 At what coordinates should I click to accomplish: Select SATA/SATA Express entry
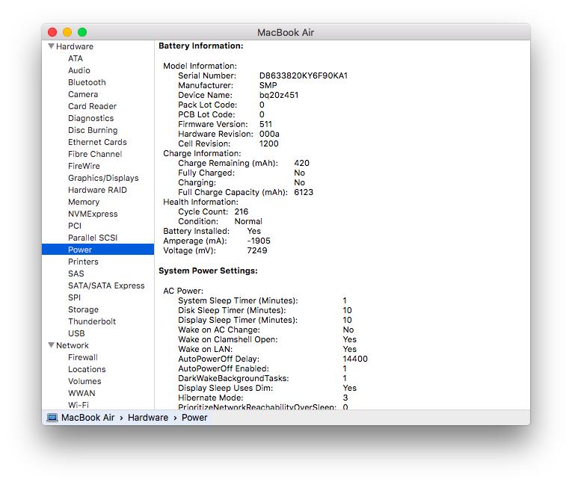106,285
